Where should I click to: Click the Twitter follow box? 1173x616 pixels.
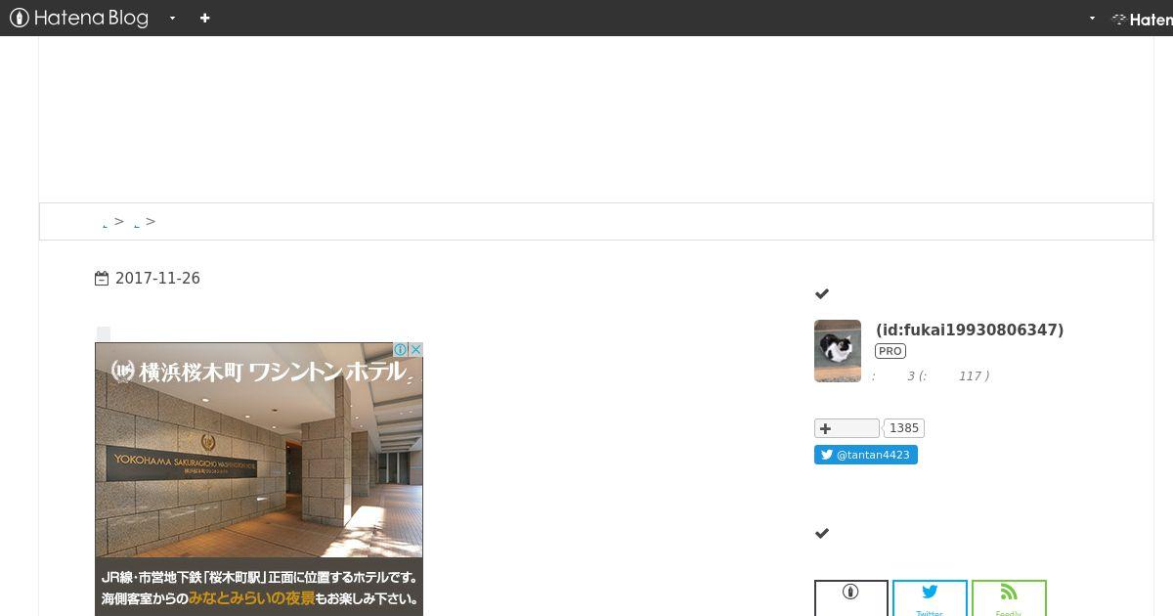point(930,598)
